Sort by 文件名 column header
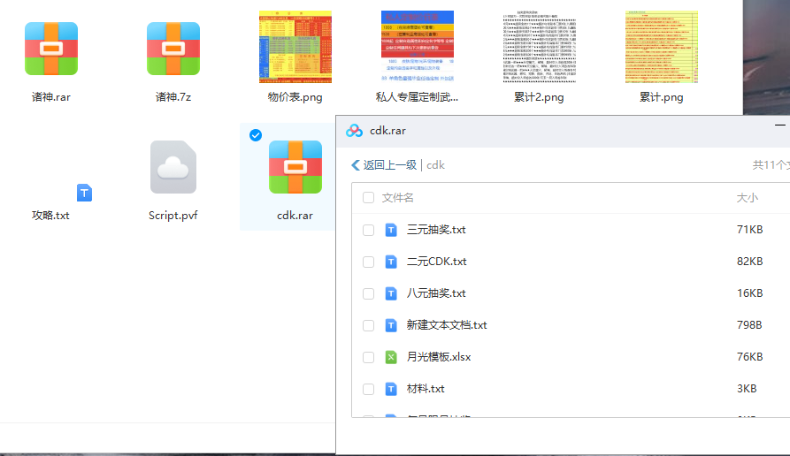Viewport: 790px width, 456px height. (x=398, y=198)
